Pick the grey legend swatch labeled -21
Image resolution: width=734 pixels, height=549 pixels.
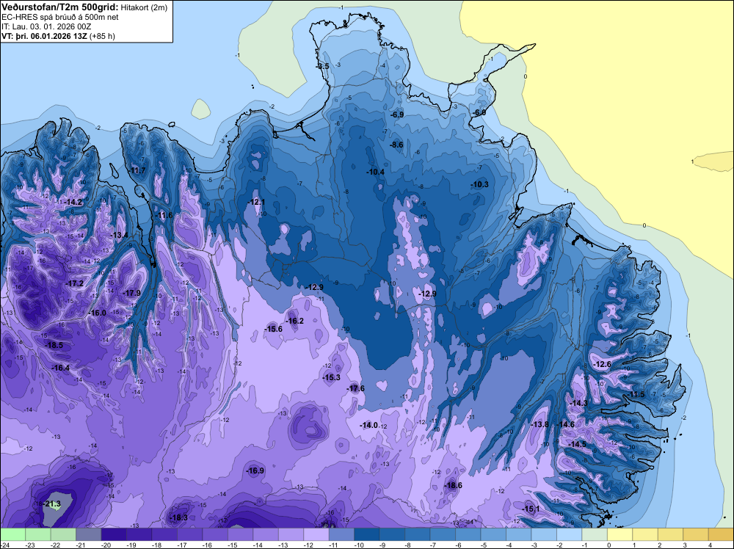(x=89, y=534)
